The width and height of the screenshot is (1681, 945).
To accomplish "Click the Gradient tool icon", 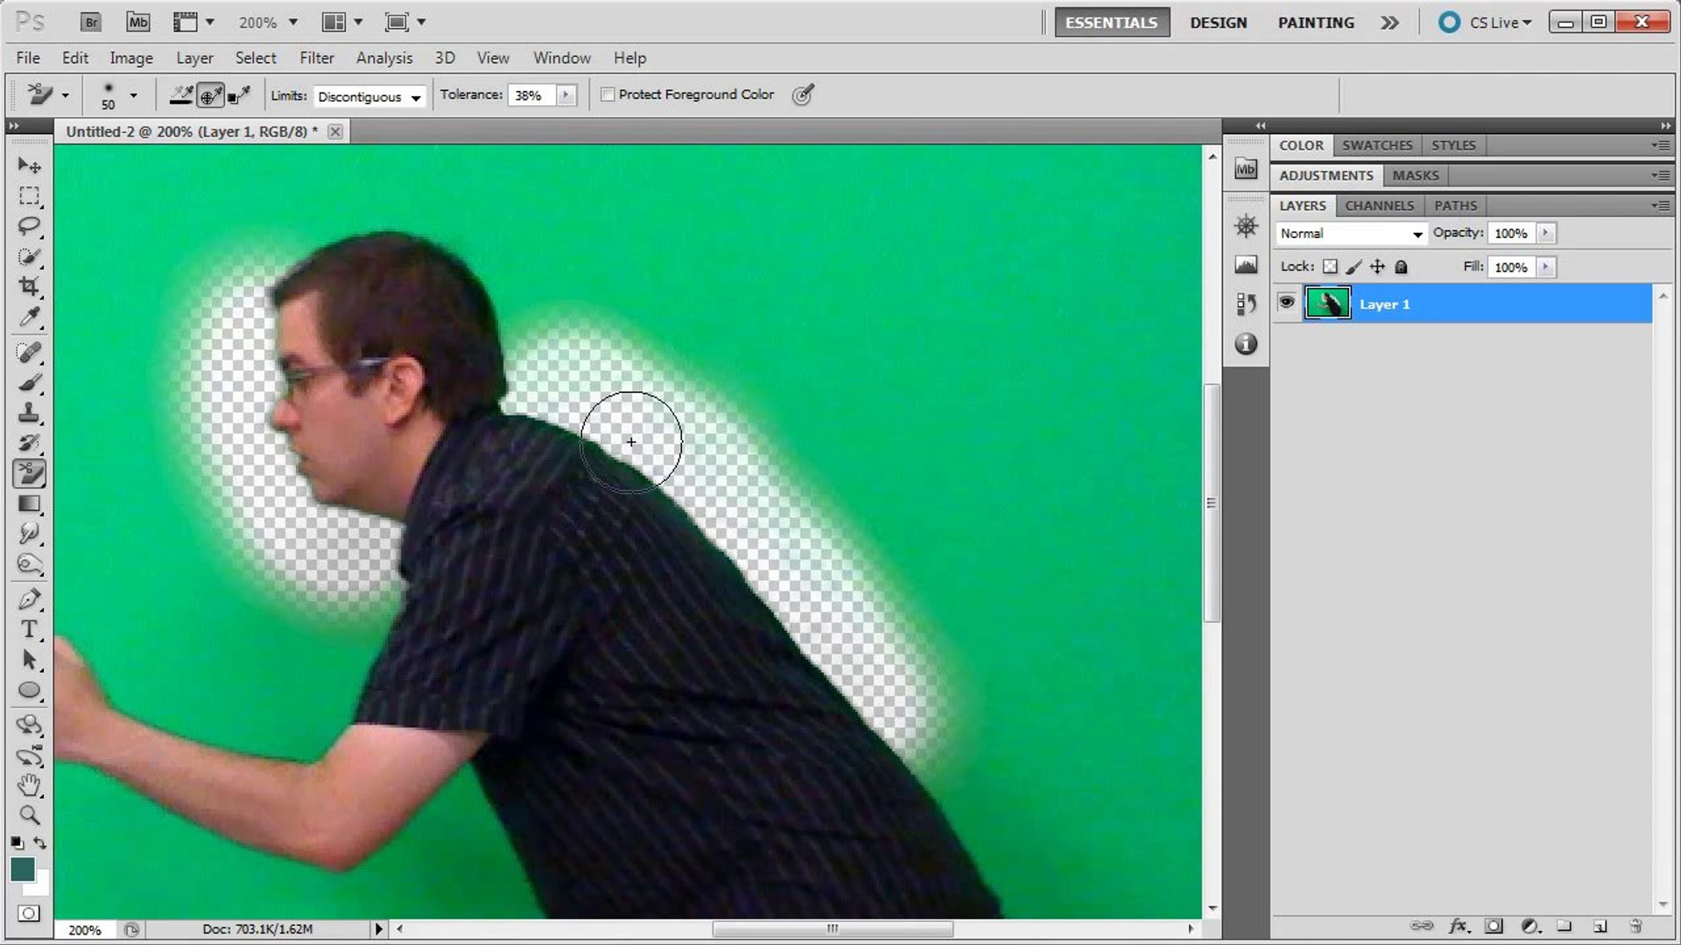I will (x=29, y=504).
